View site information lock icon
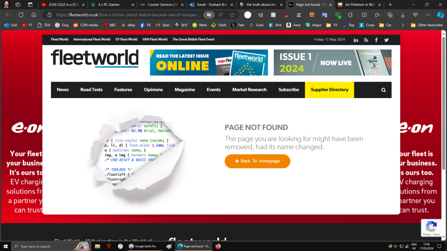Image resolution: width=447 pixels, height=251 pixels. tap(49, 15)
